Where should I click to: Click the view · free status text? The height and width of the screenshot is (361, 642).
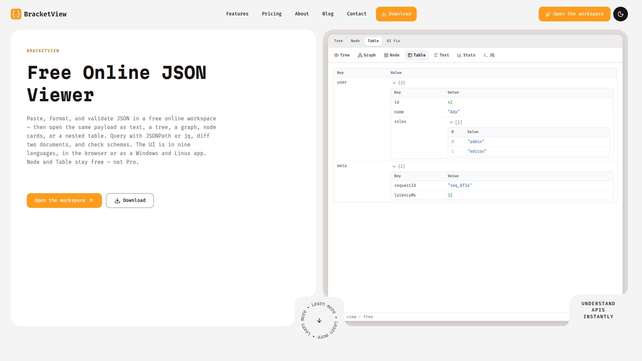[x=359, y=317]
